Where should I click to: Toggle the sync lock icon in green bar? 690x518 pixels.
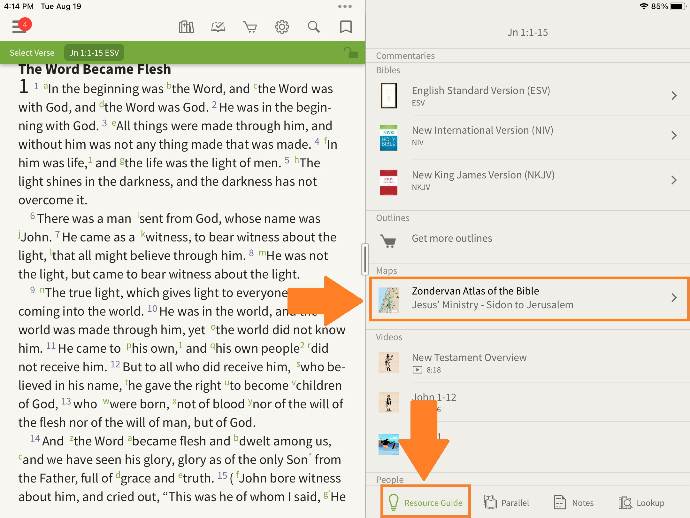[x=350, y=52]
